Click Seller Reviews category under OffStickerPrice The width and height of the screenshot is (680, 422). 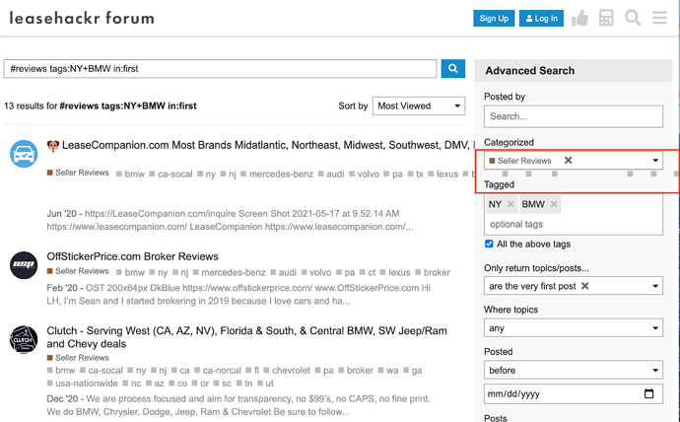78,271
